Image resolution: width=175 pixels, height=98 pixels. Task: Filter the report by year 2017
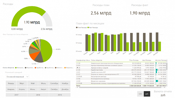[x=16, y=95]
